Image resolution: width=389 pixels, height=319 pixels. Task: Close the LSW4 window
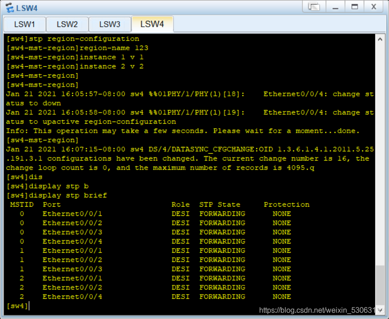coord(374,6)
